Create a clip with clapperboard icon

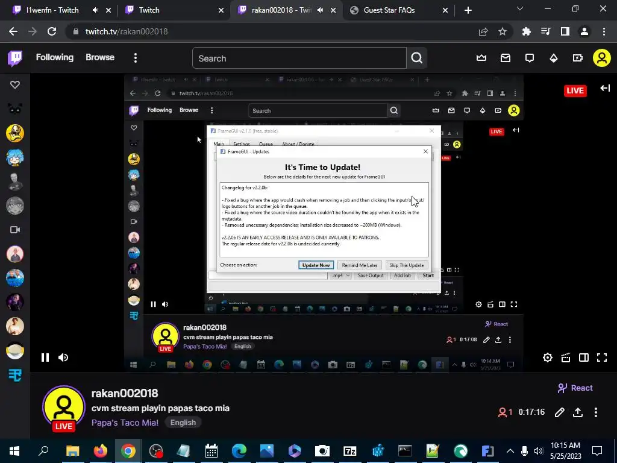tap(565, 357)
